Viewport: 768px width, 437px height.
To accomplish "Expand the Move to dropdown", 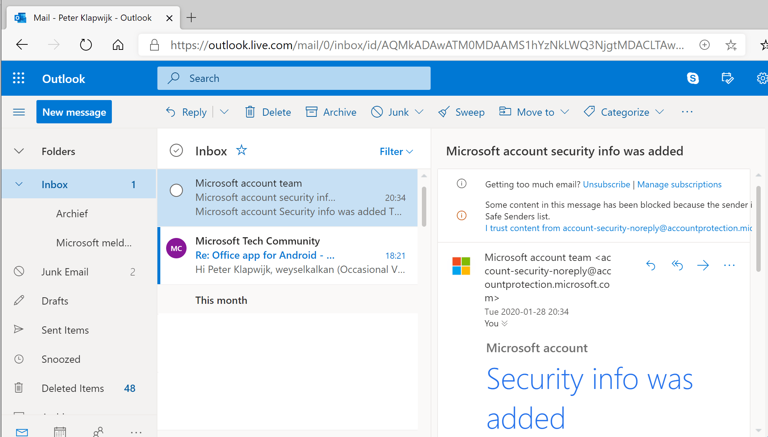I will [x=565, y=112].
